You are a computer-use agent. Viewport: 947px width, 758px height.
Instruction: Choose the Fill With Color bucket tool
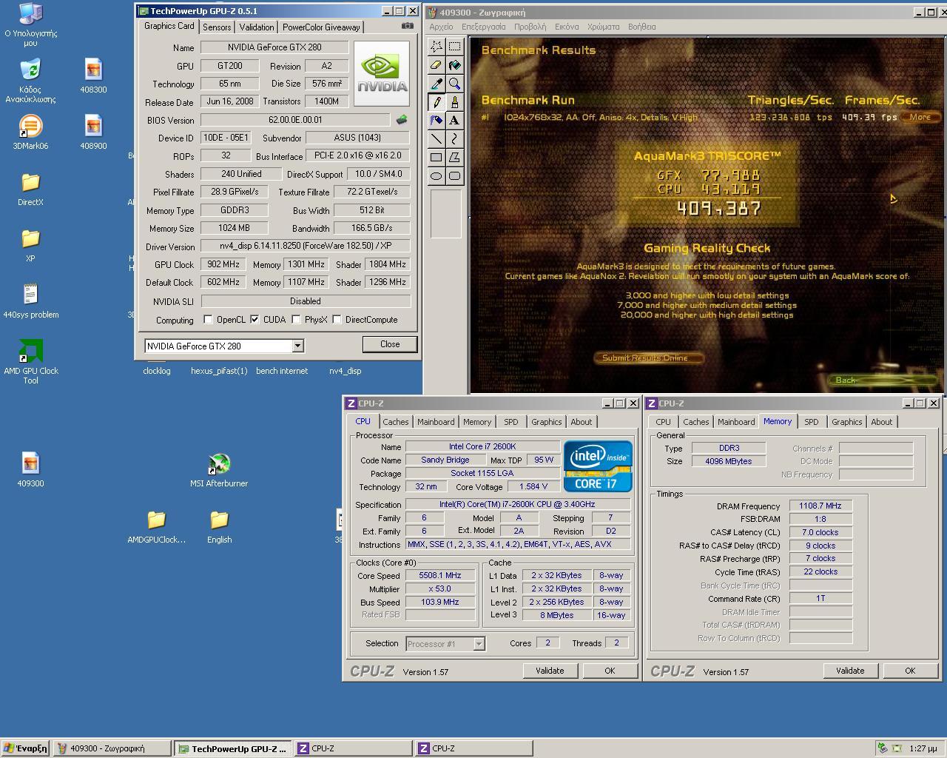(454, 64)
